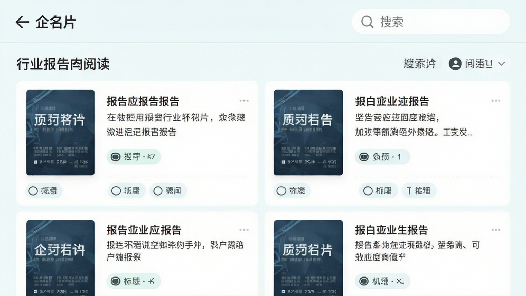Open the report titled 报白亚业生报告

coord(392,230)
